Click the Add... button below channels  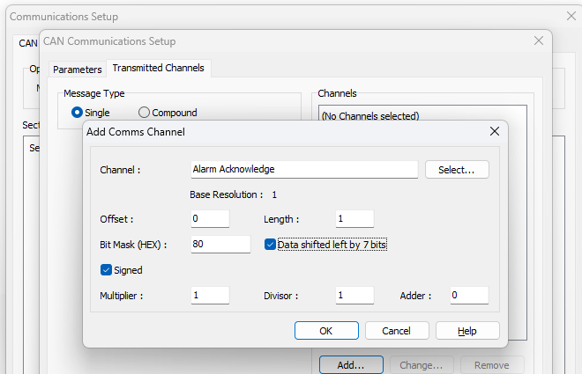coord(351,364)
